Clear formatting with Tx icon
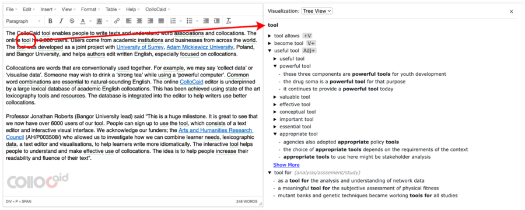This screenshot has height=210, width=525. coord(229,21)
